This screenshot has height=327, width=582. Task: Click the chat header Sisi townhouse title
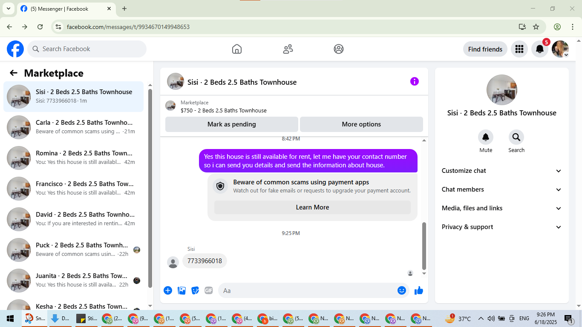pos(242,82)
